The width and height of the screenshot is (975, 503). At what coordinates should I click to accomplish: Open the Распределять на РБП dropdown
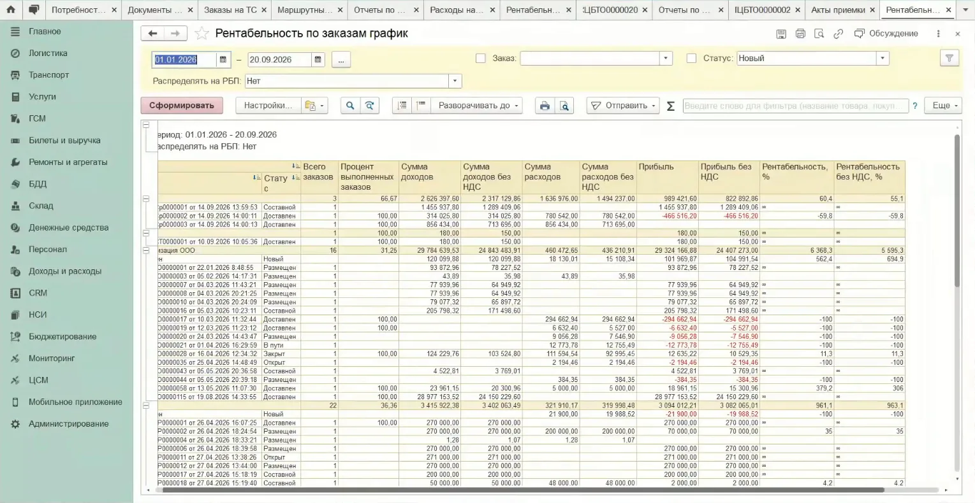455,81
